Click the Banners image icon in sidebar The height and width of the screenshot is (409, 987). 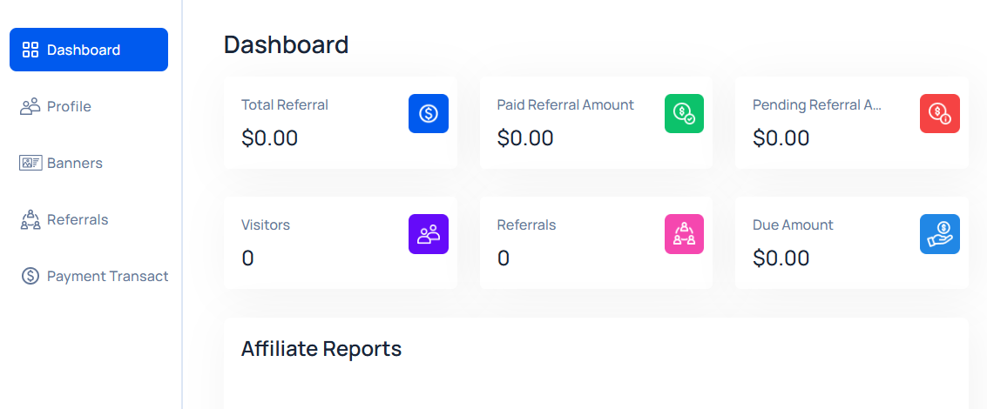click(x=30, y=163)
